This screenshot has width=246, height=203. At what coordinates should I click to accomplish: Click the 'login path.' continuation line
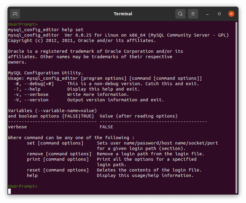[112, 165]
